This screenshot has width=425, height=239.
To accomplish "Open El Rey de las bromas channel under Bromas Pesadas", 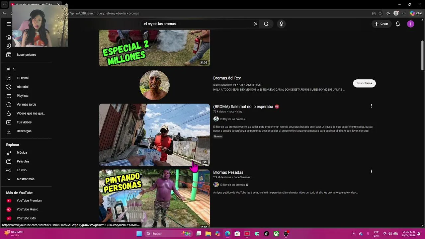I will tap(232, 185).
